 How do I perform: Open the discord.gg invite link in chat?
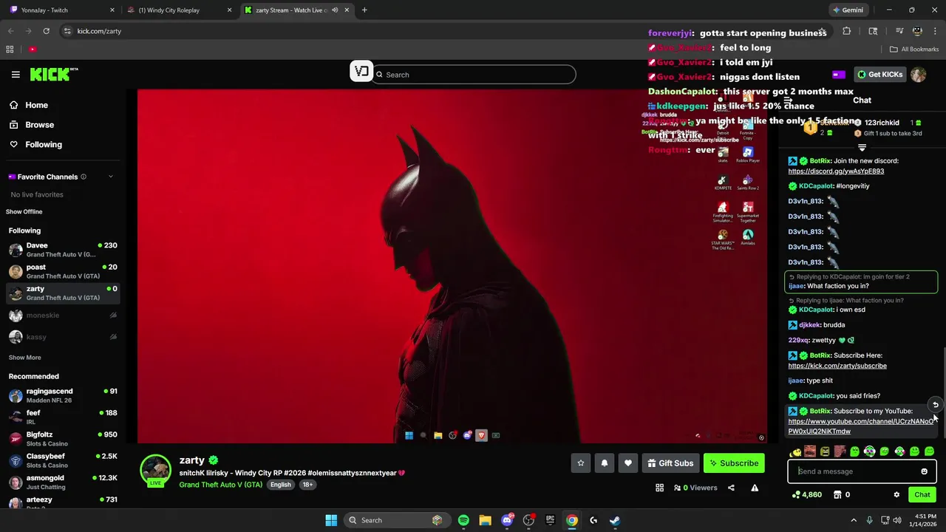click(x=836, y=171)
